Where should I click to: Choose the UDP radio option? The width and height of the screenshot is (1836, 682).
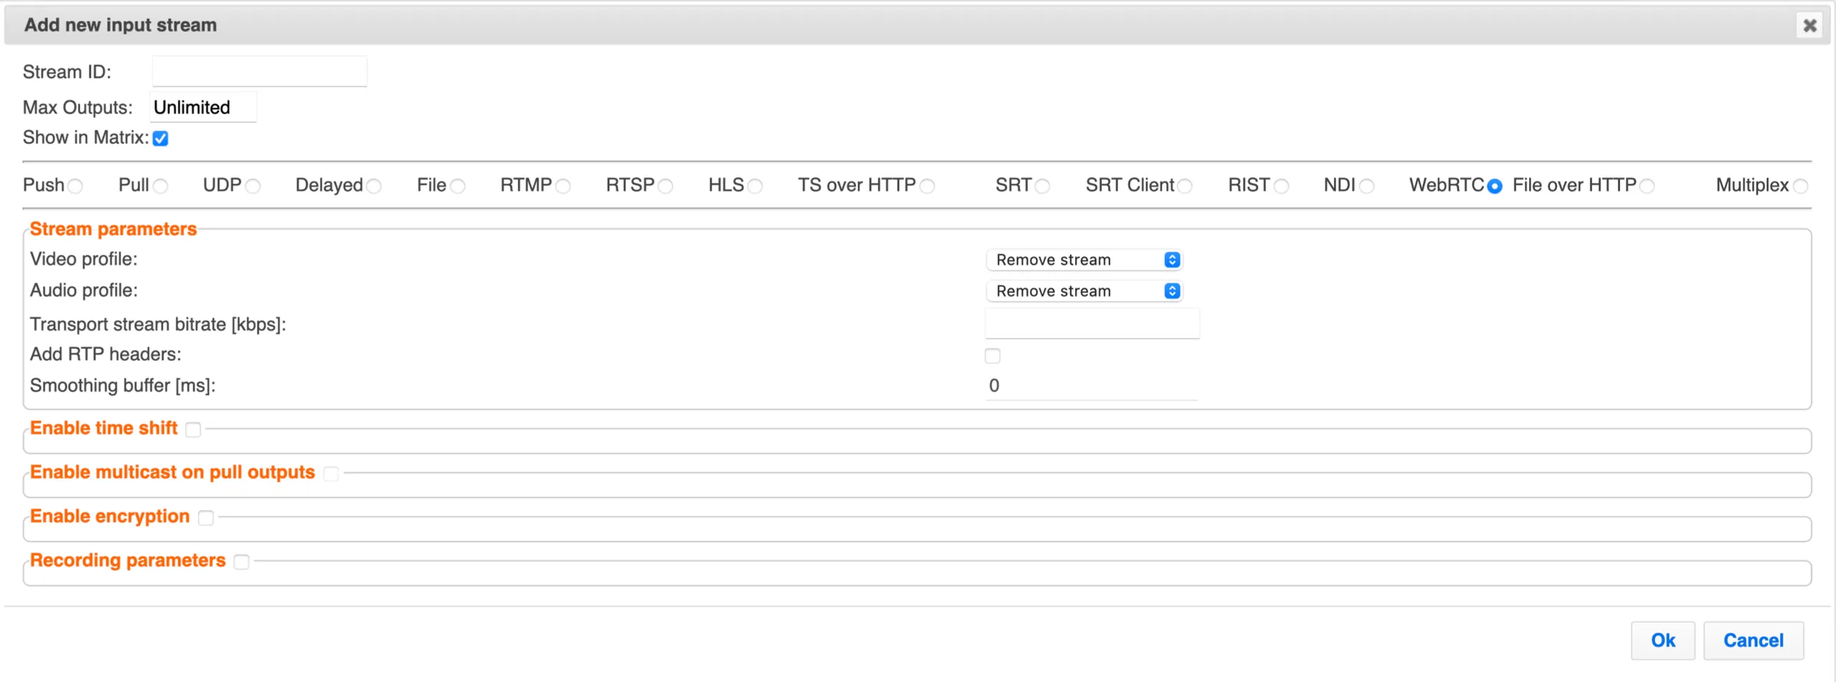coord(252,186)
